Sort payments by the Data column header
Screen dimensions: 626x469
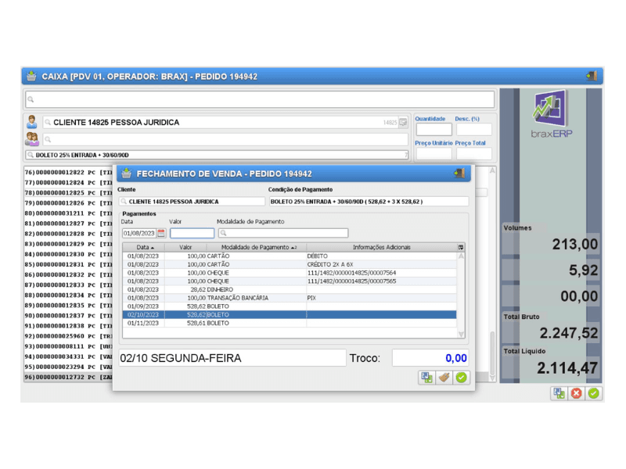145,247
